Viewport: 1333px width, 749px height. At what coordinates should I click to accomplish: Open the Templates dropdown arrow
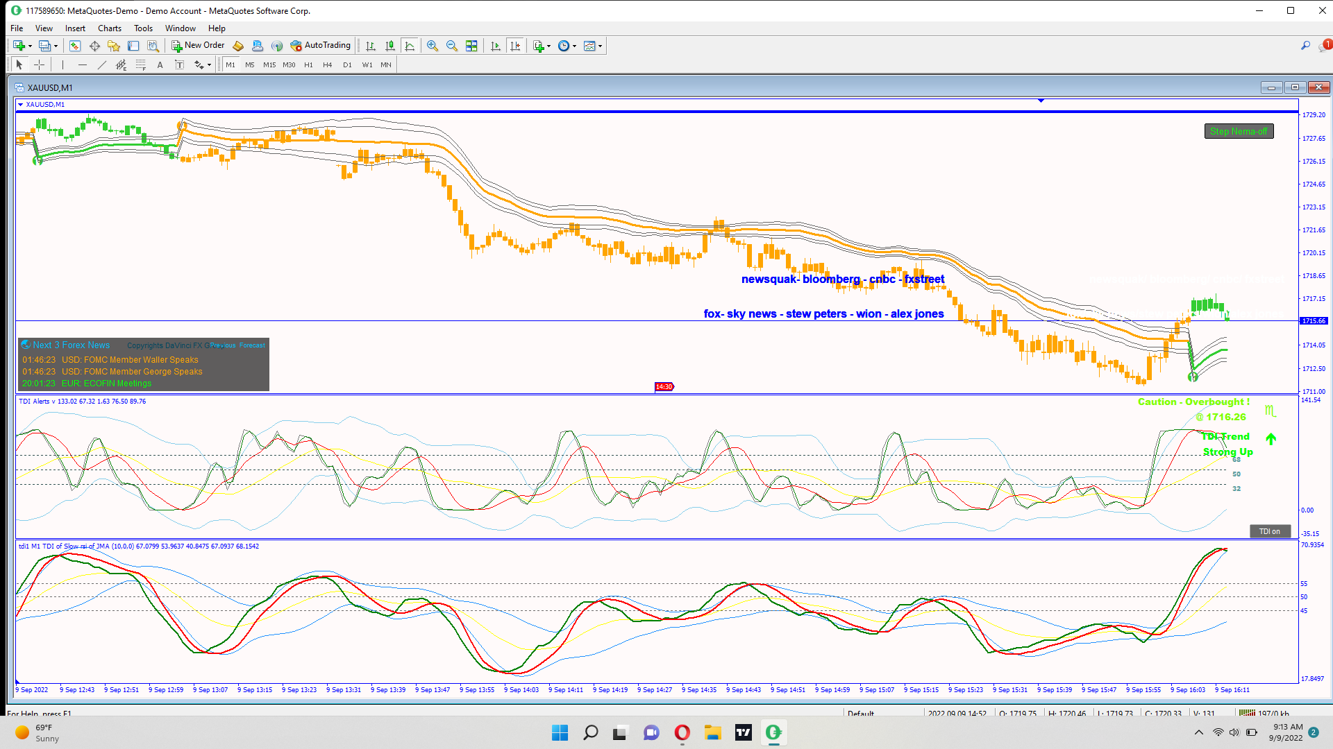(601, 46)
